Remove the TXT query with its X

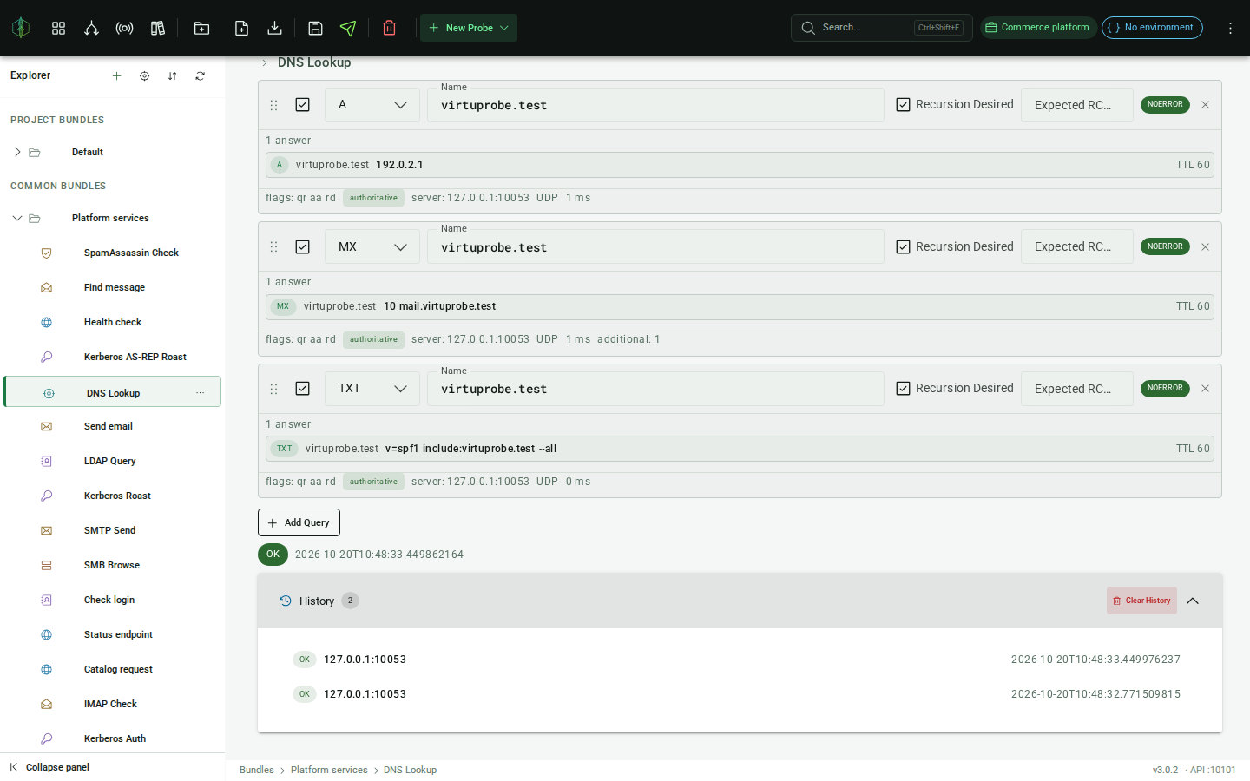1205,389
